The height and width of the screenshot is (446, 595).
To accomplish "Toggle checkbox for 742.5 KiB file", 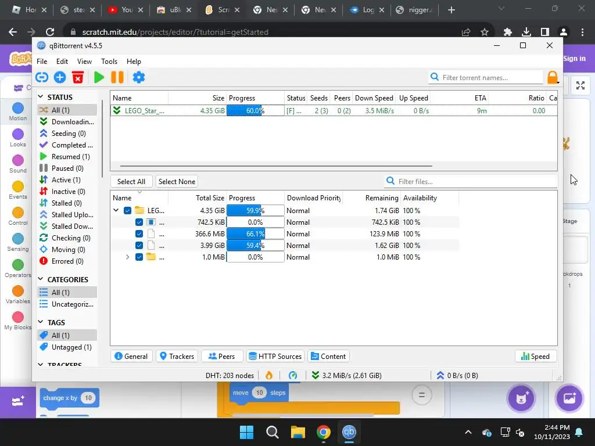I will click(x=139, y=222).
